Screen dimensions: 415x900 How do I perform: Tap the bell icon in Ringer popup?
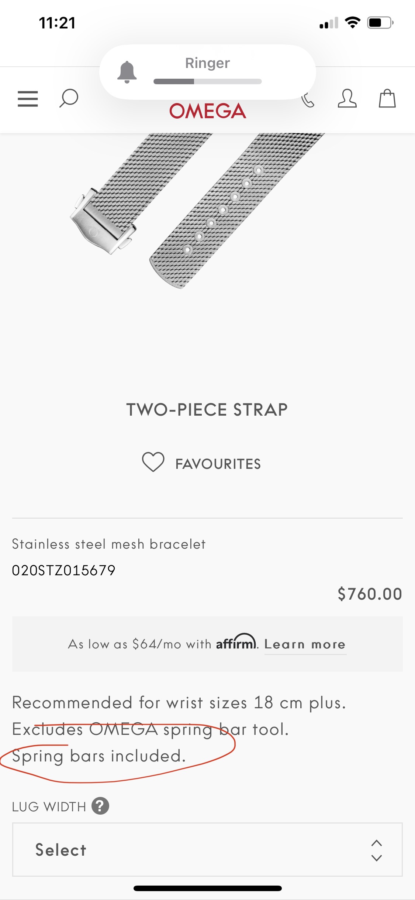(x=127, y=72)
